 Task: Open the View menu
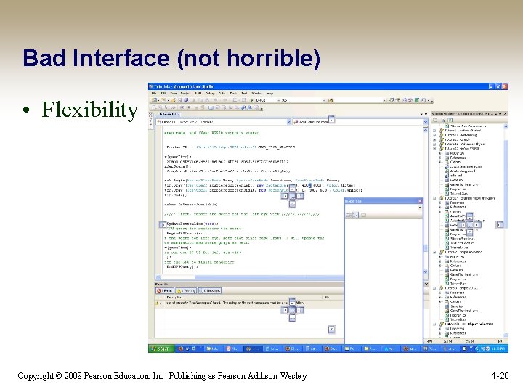174,94
